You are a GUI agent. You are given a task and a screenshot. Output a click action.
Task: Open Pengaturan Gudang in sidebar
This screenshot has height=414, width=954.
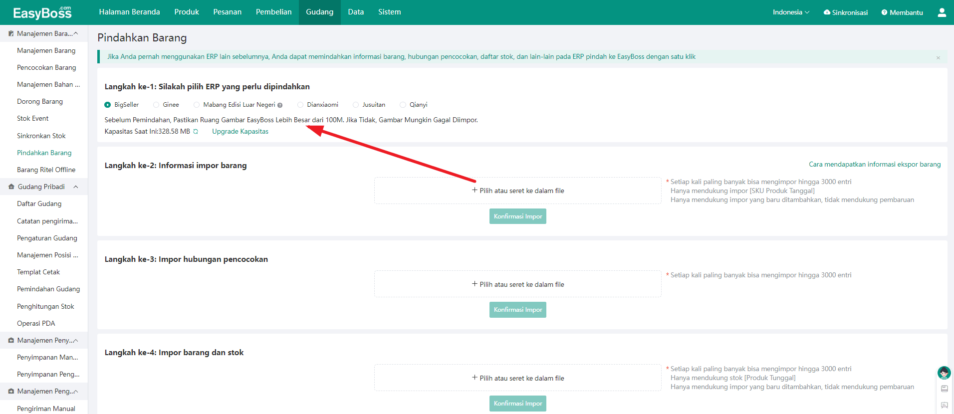coord(47,238)
